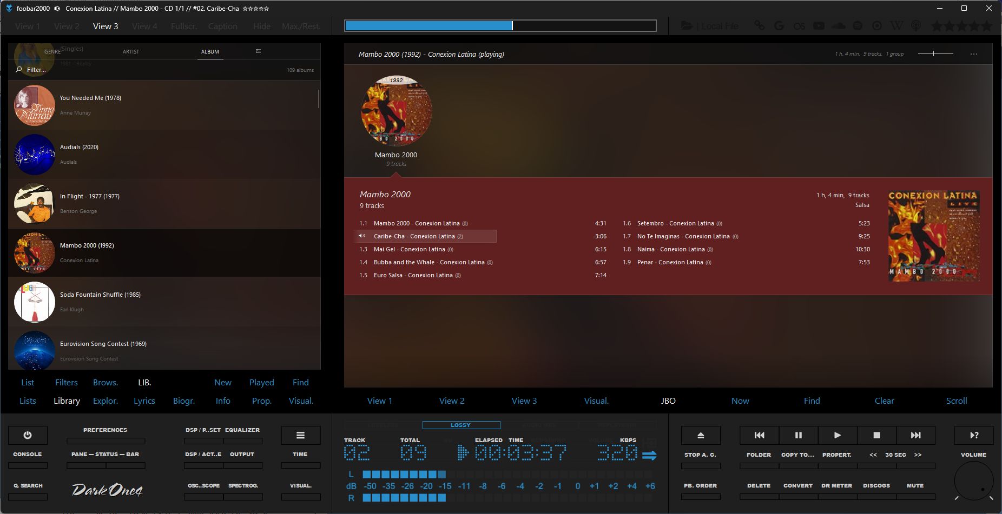Switch to the Now playlist tab
1002x514 pixels.
coord(740,401)
